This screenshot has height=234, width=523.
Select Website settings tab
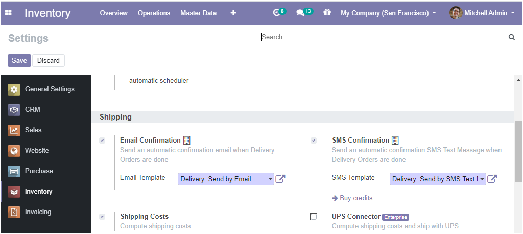pos(45,151)
